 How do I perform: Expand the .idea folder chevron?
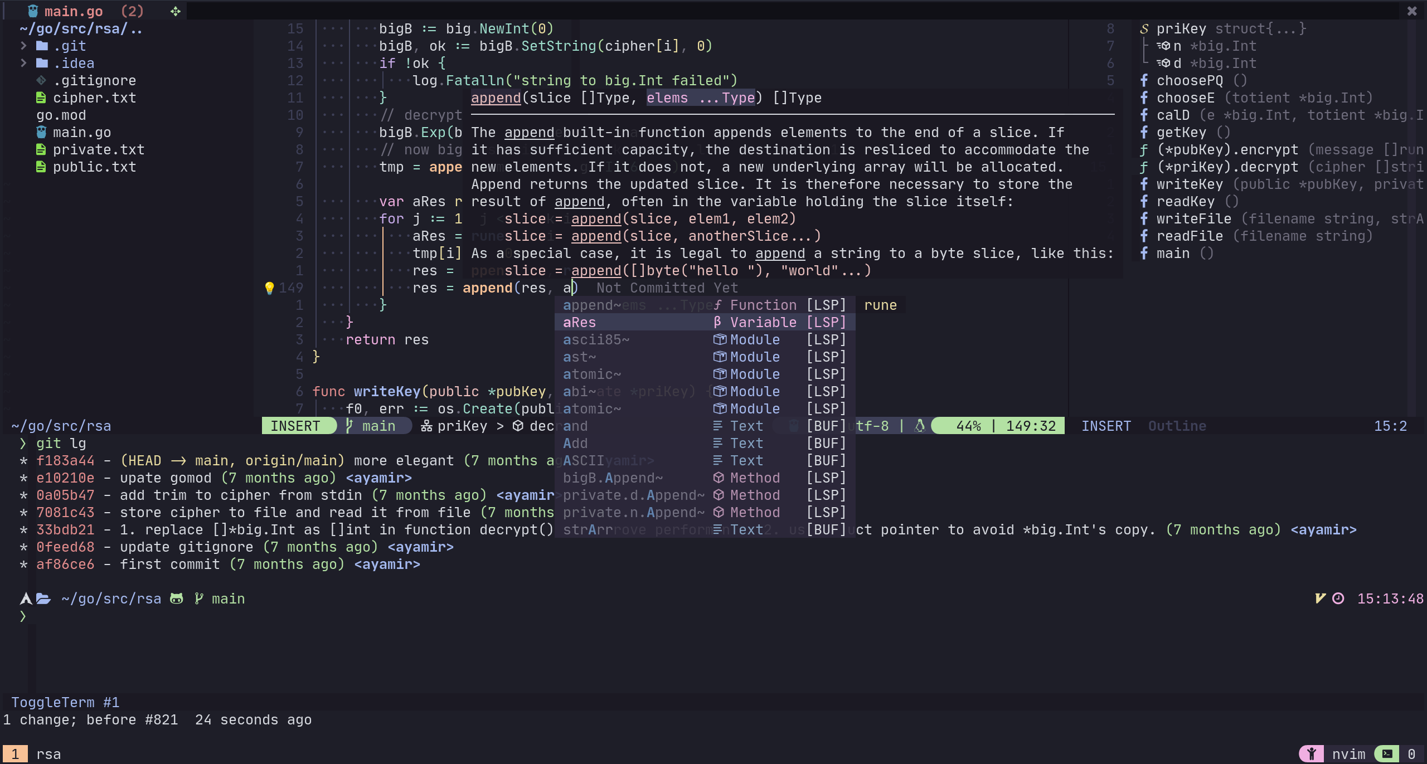tap(23, 63)
